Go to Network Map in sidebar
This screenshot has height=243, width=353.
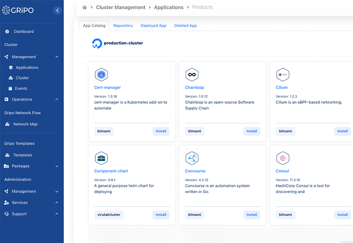click(25, 124)
